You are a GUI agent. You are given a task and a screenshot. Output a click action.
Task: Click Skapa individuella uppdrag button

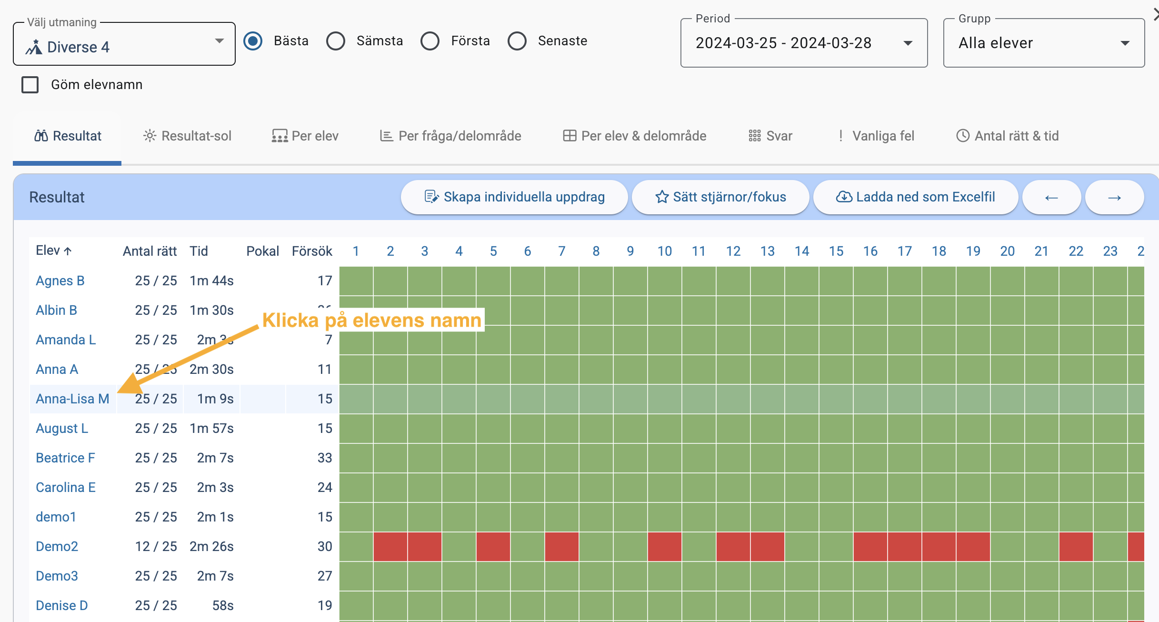click(x=514, y=197)
